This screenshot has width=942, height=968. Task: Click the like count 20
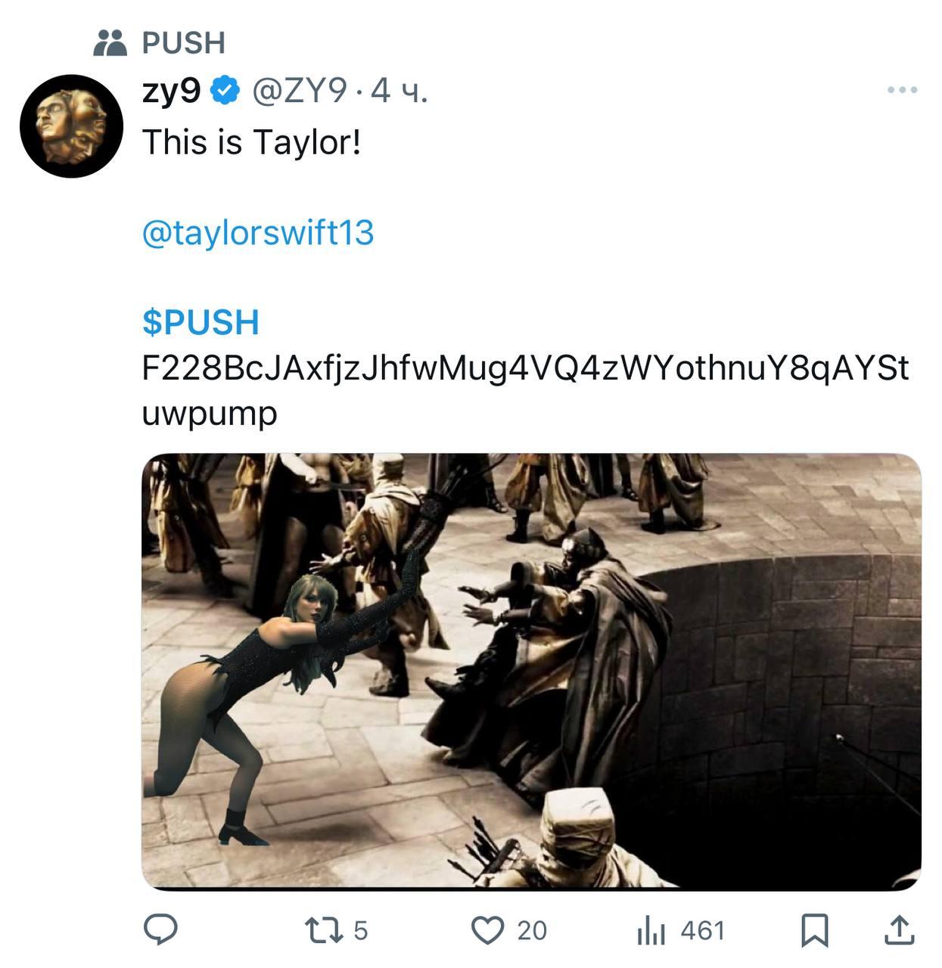point(532,930)
